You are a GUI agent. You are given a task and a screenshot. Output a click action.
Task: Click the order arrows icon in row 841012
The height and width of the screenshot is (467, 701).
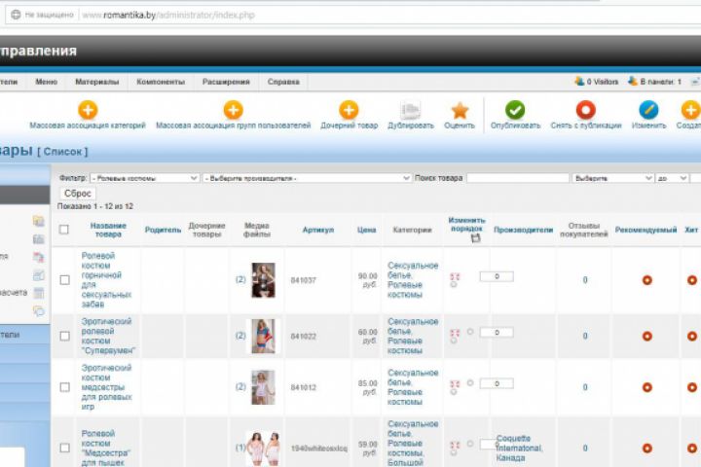455,384
